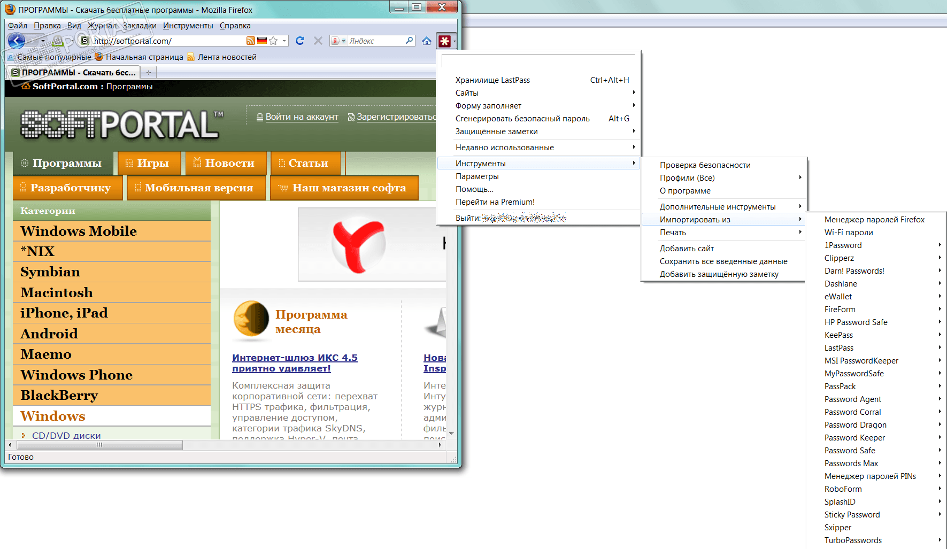Open the Android category

click(112, 334)
